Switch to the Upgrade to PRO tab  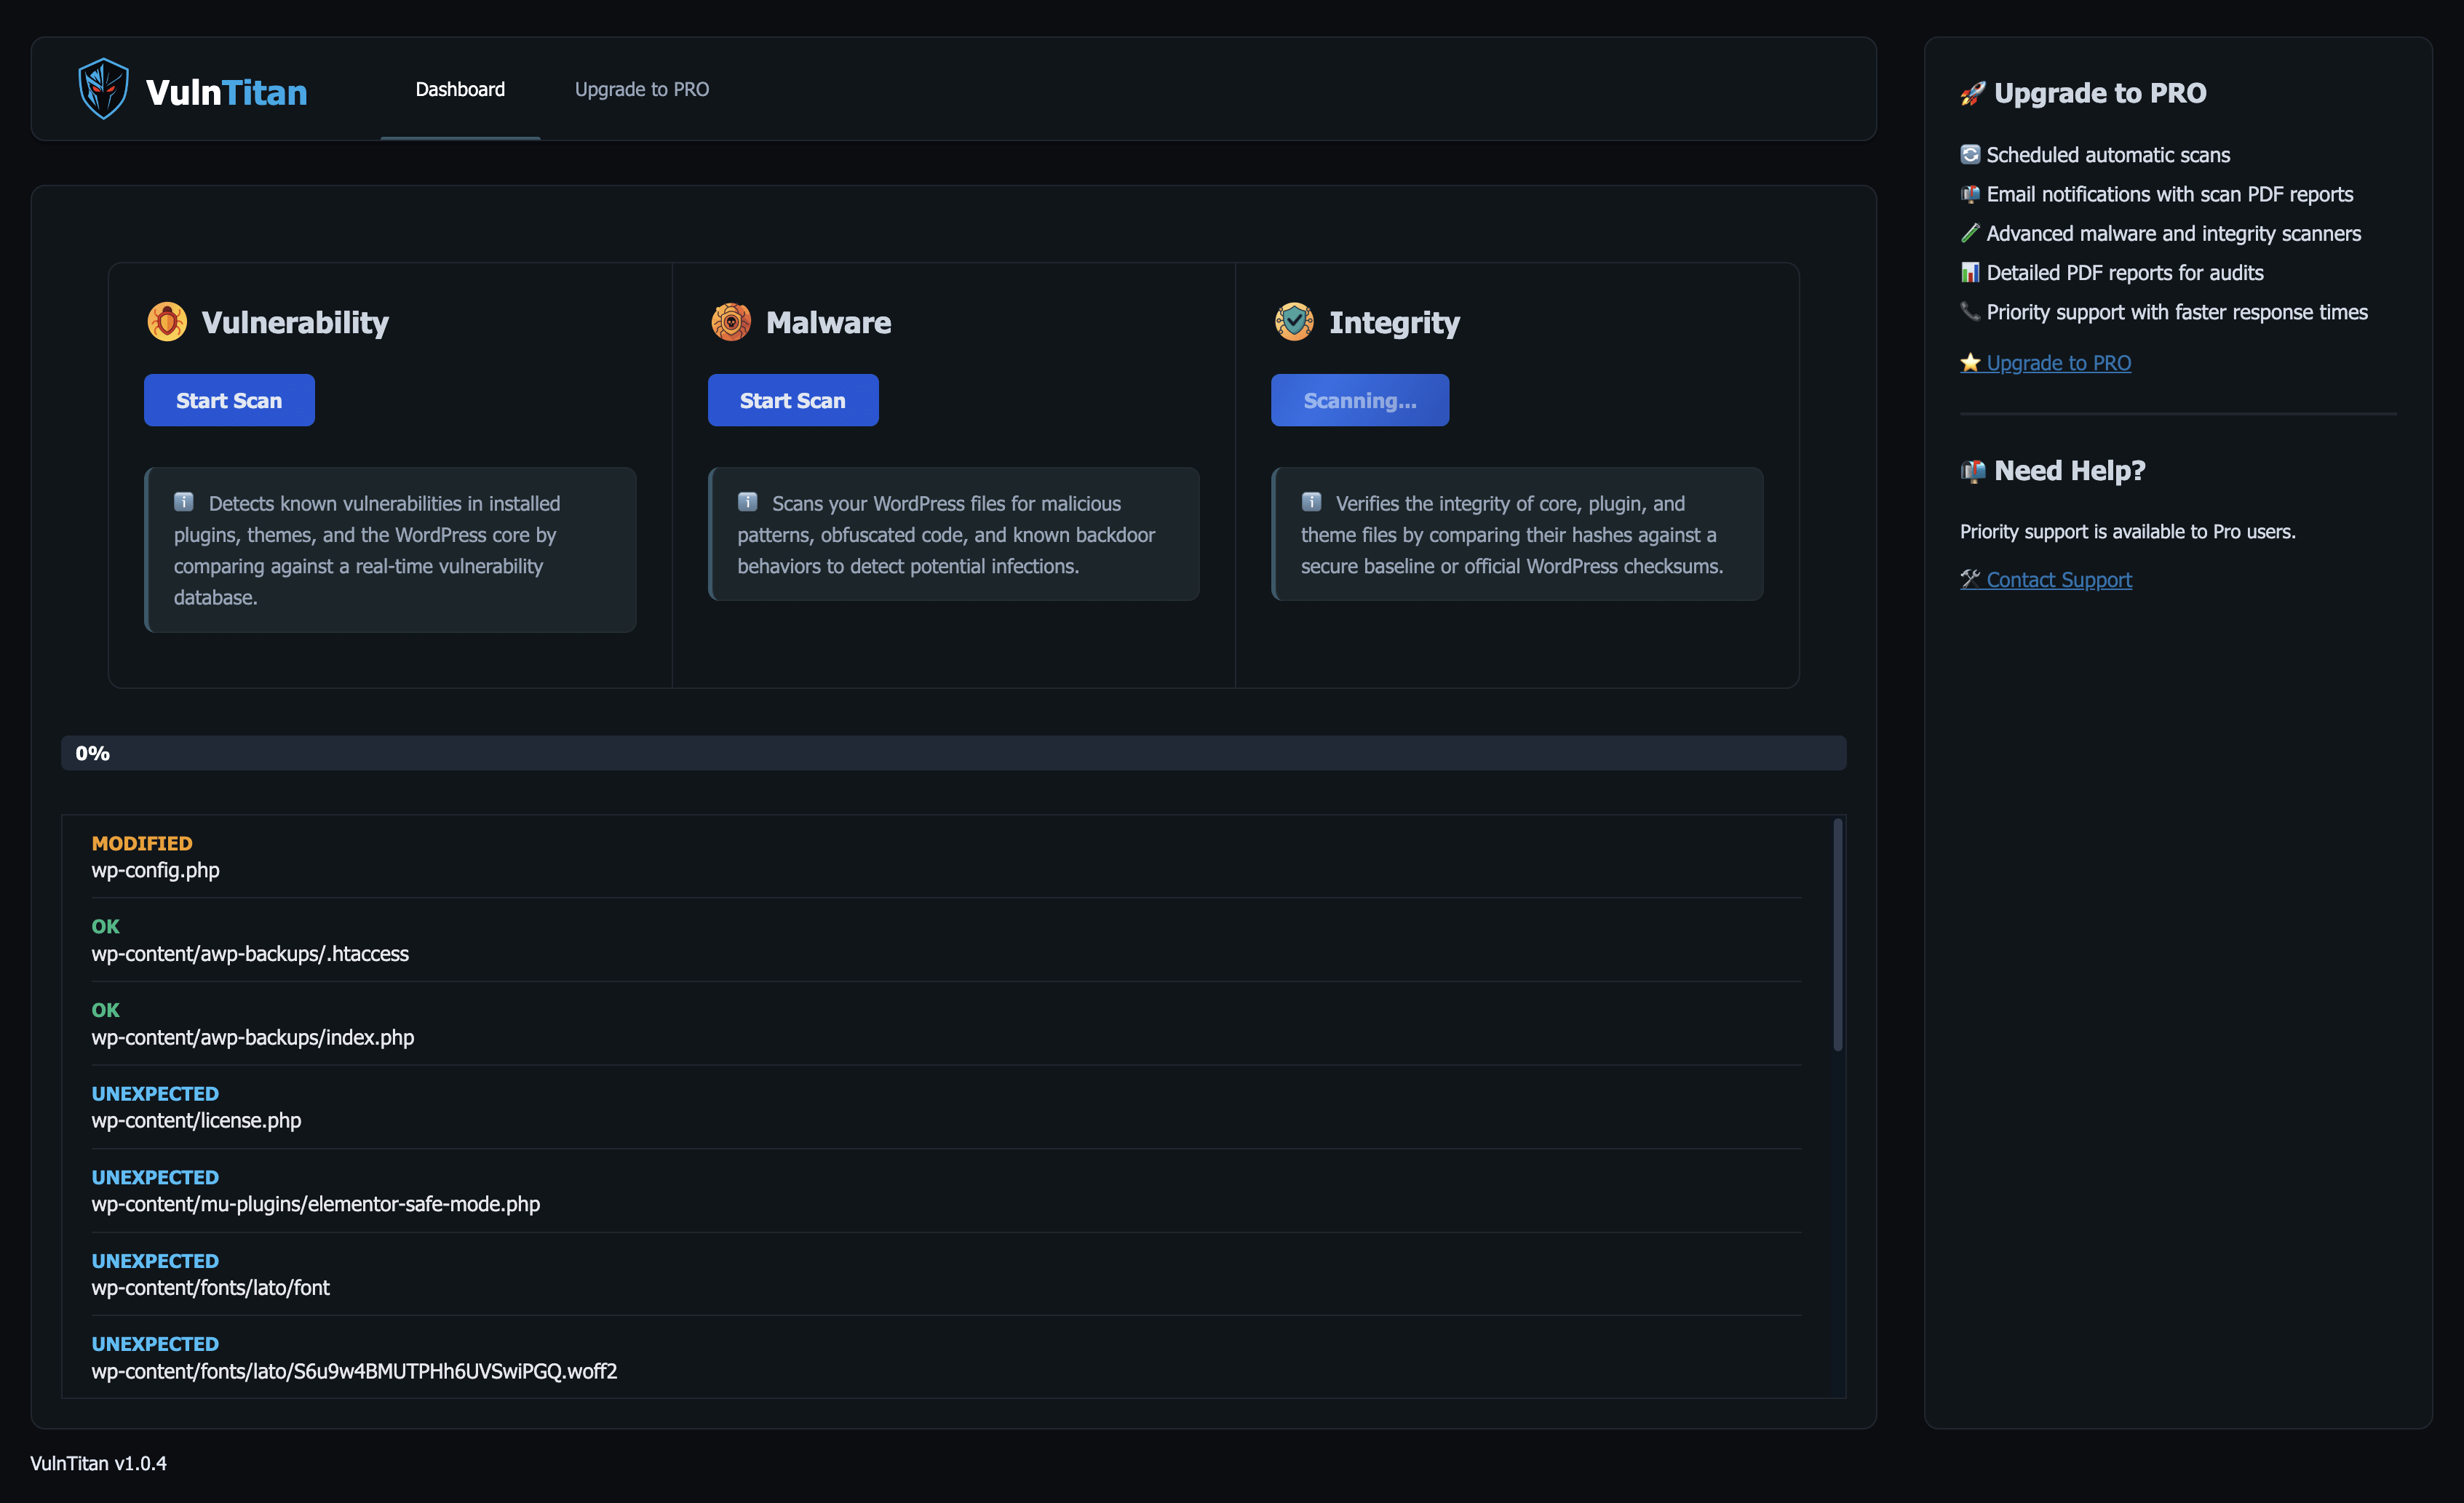(x=642, y=89)
